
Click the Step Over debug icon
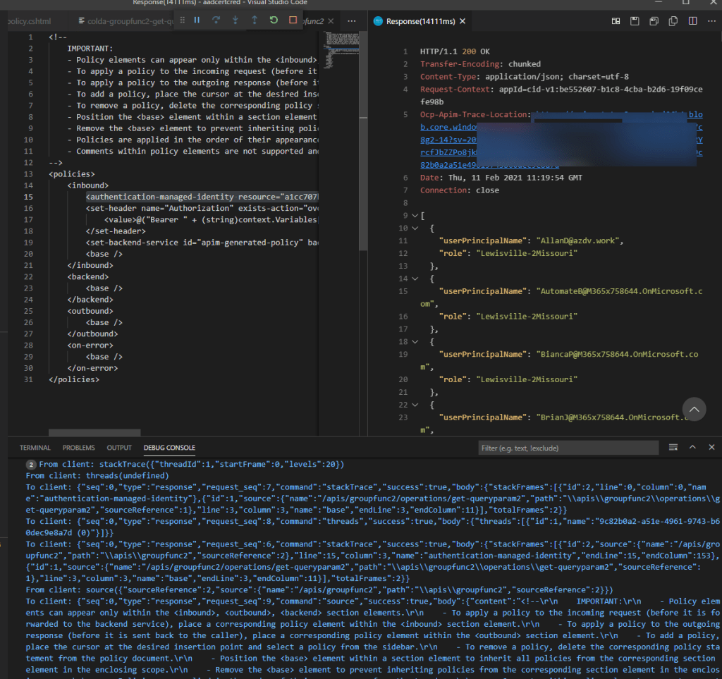(216, 20)
